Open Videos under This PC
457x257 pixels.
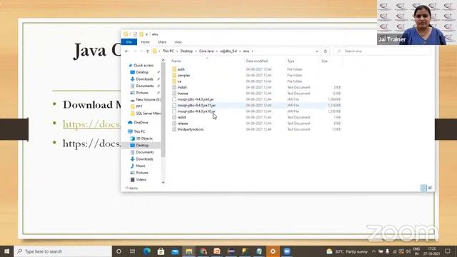(141, 179)
